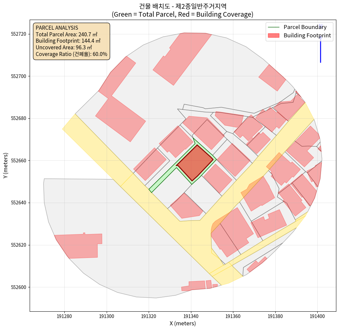Select the 'Building Footprint' legend label text
Image resolution: width=339 pixels, height=330 pixels.
point(307,36)
